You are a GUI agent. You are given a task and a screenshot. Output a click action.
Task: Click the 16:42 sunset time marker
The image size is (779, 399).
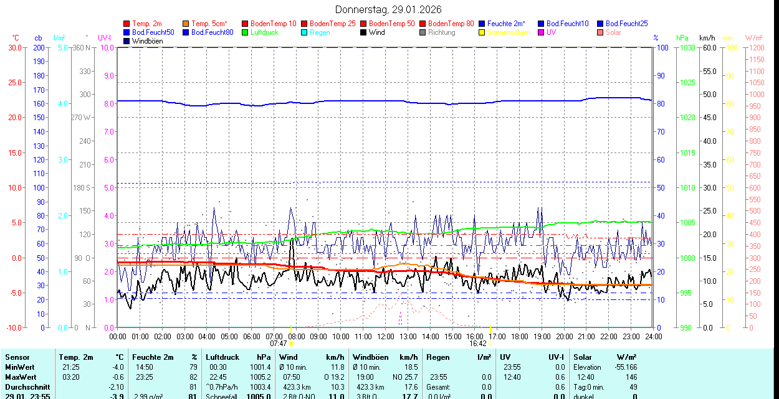(x=478, y=343)
